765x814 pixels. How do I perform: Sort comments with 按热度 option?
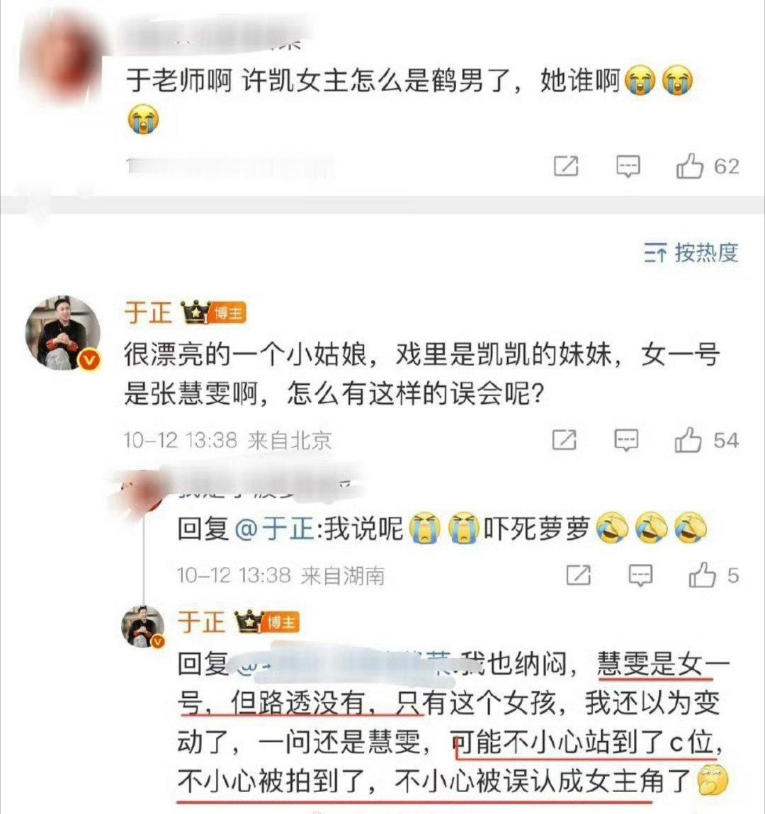[691, 253]
